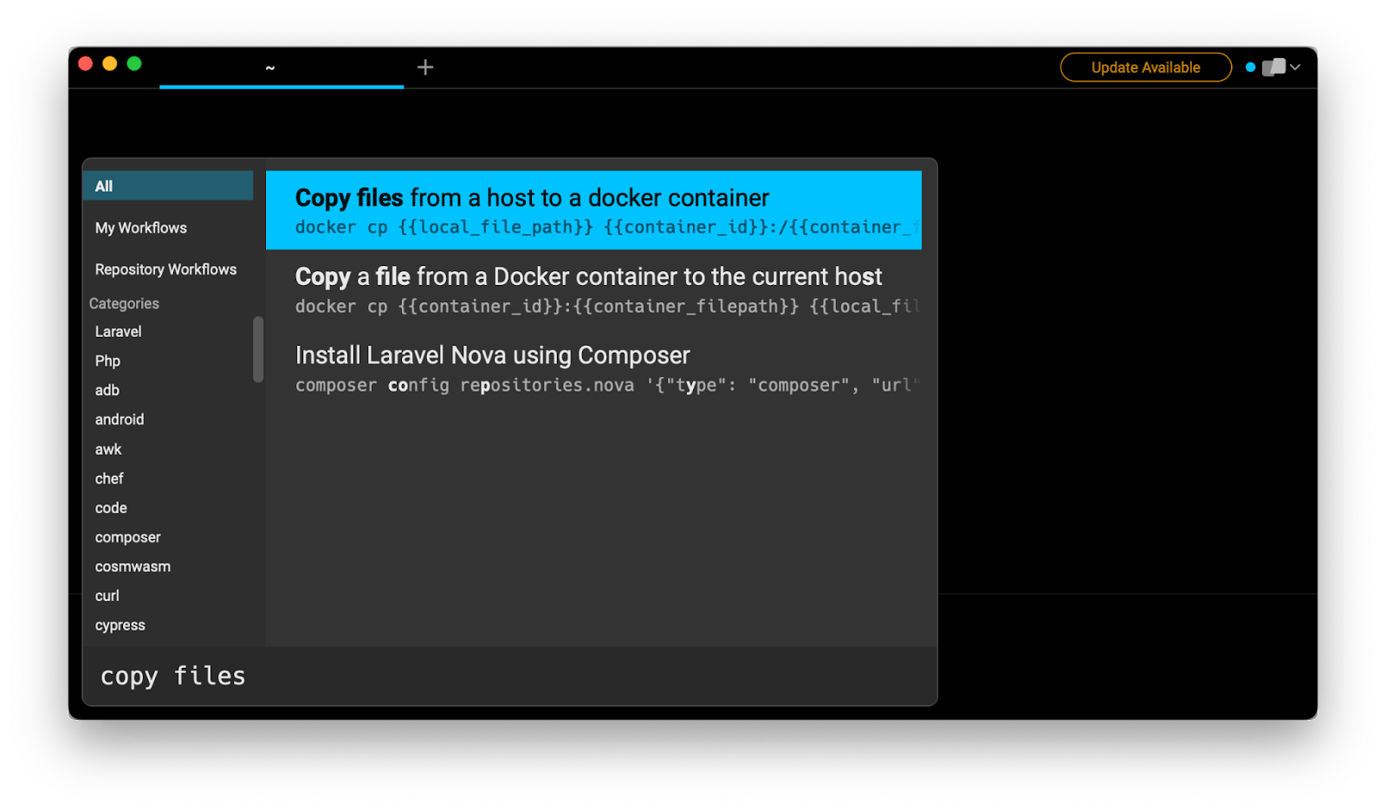Click the Warp avatar icon
1386x810 pixels.
click(1273, 68)
